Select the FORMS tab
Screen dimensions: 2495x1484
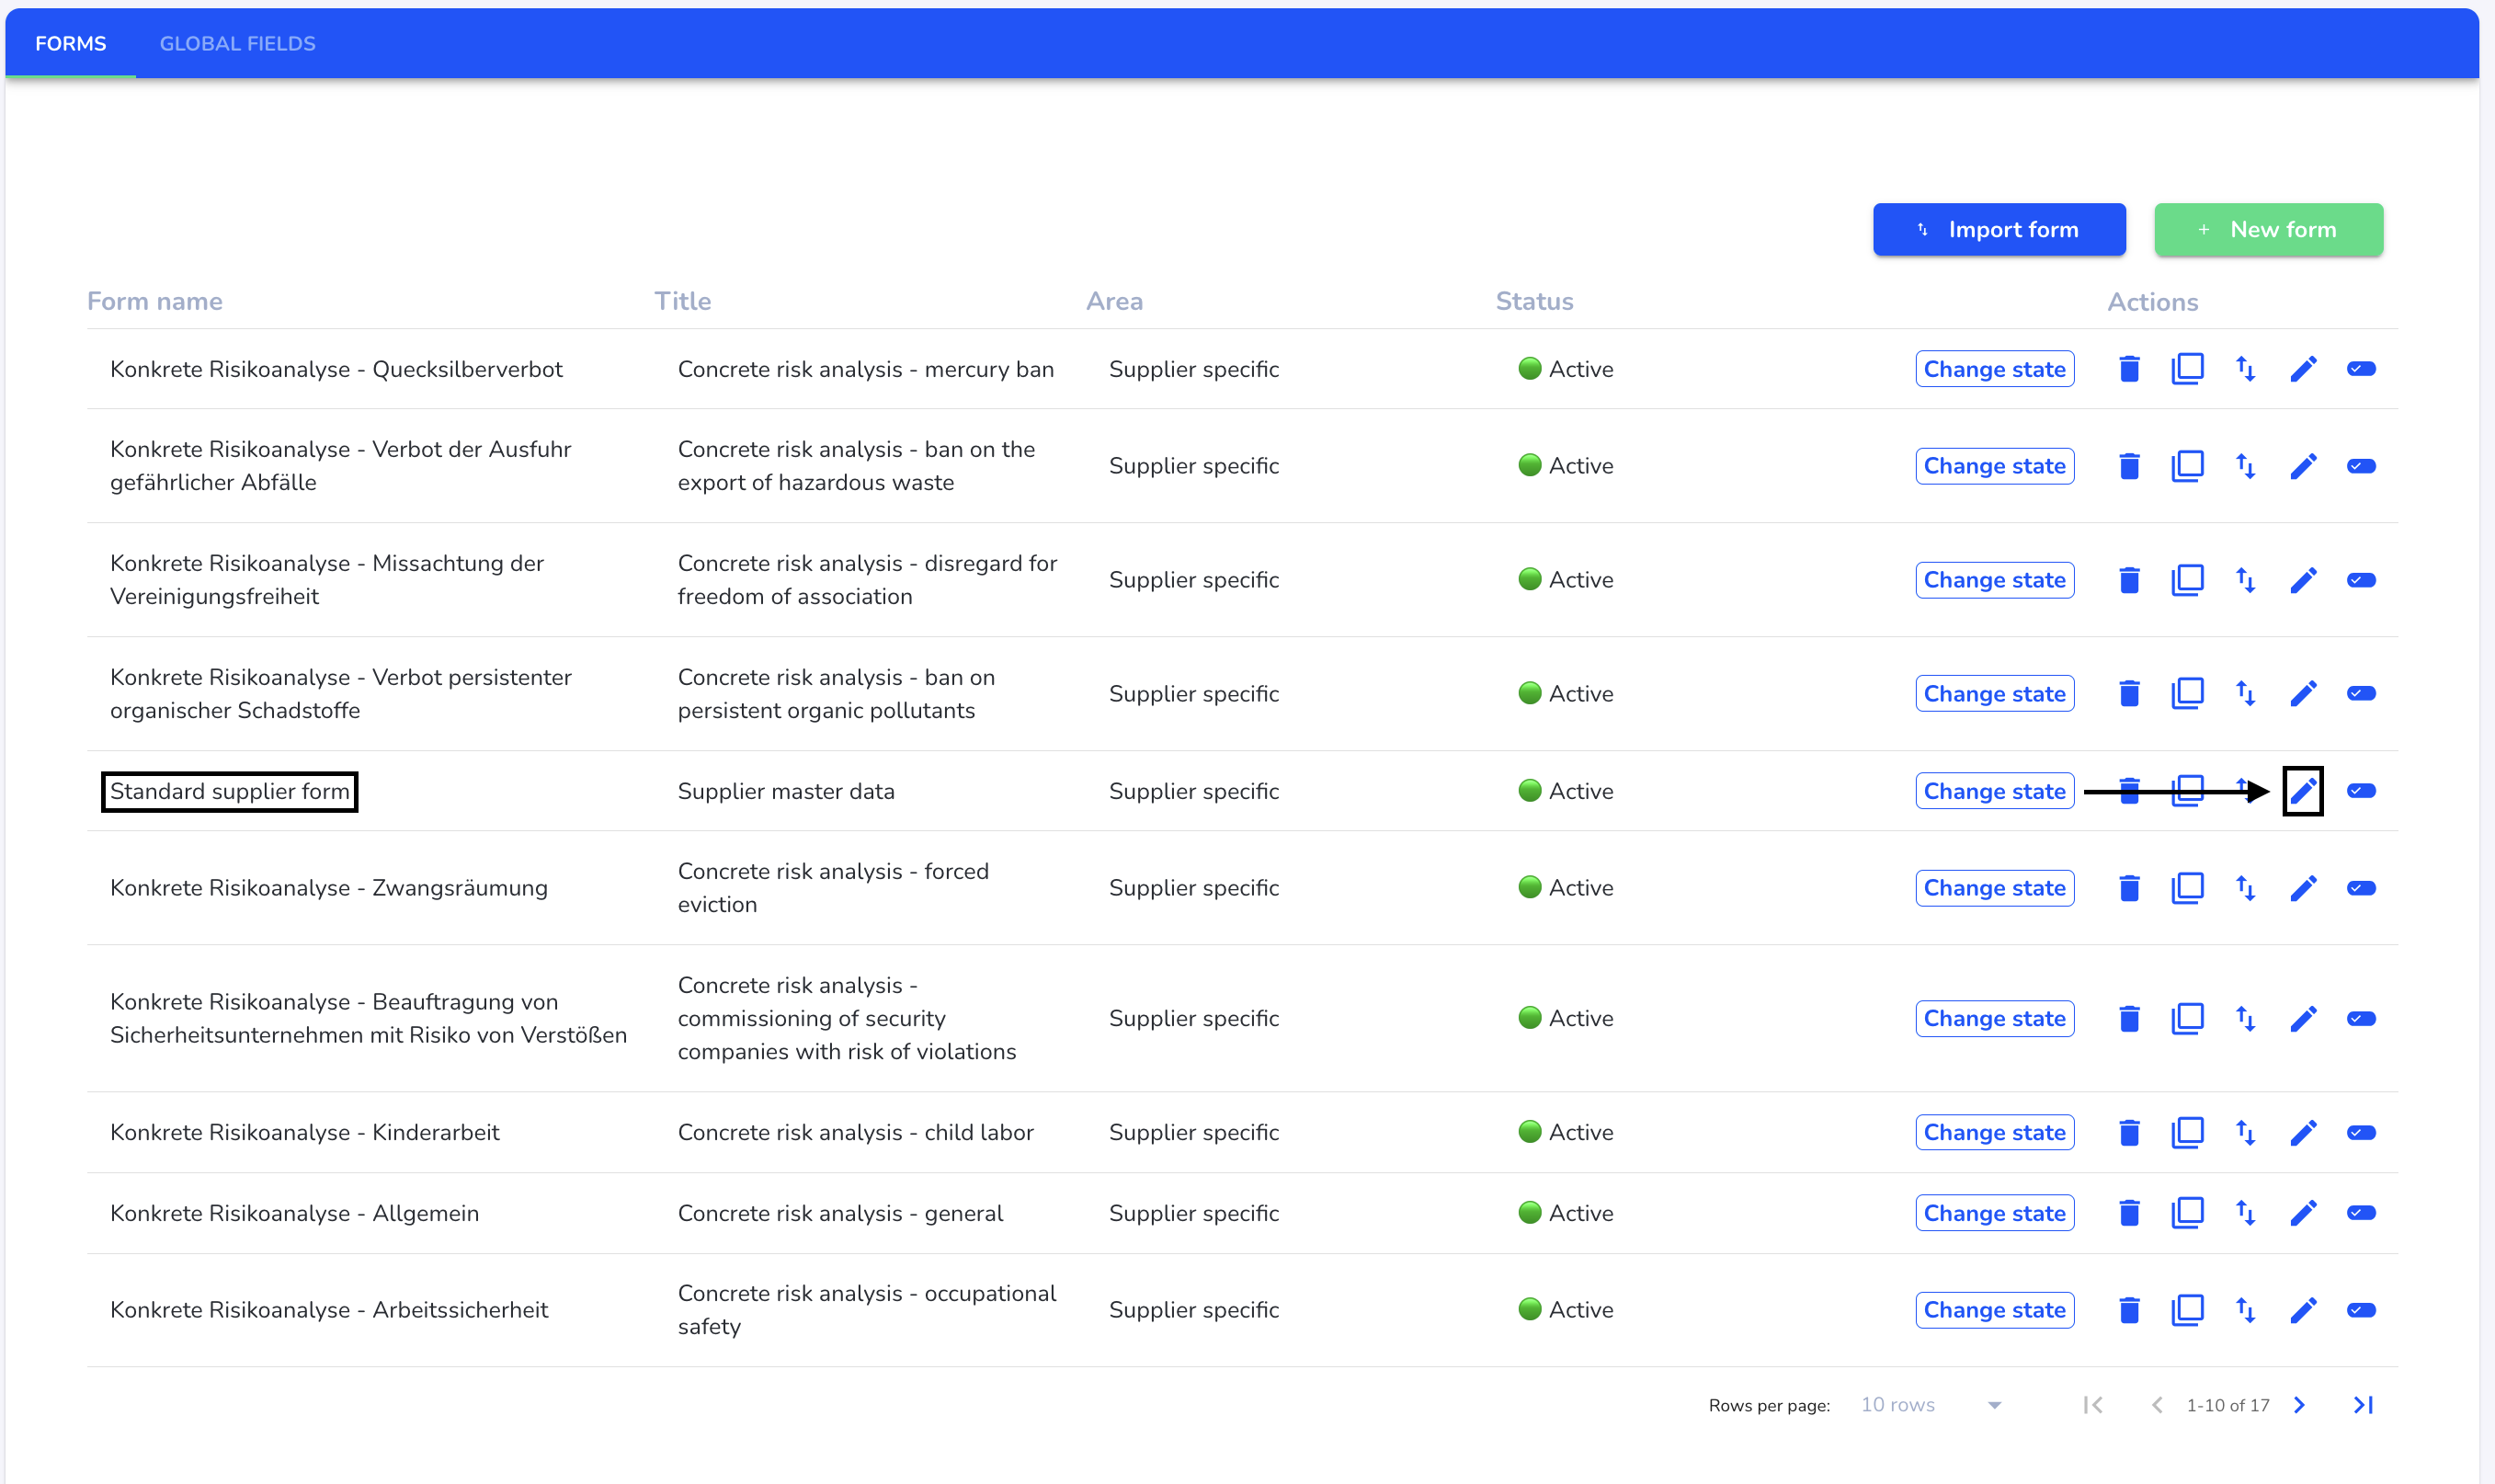73,42
